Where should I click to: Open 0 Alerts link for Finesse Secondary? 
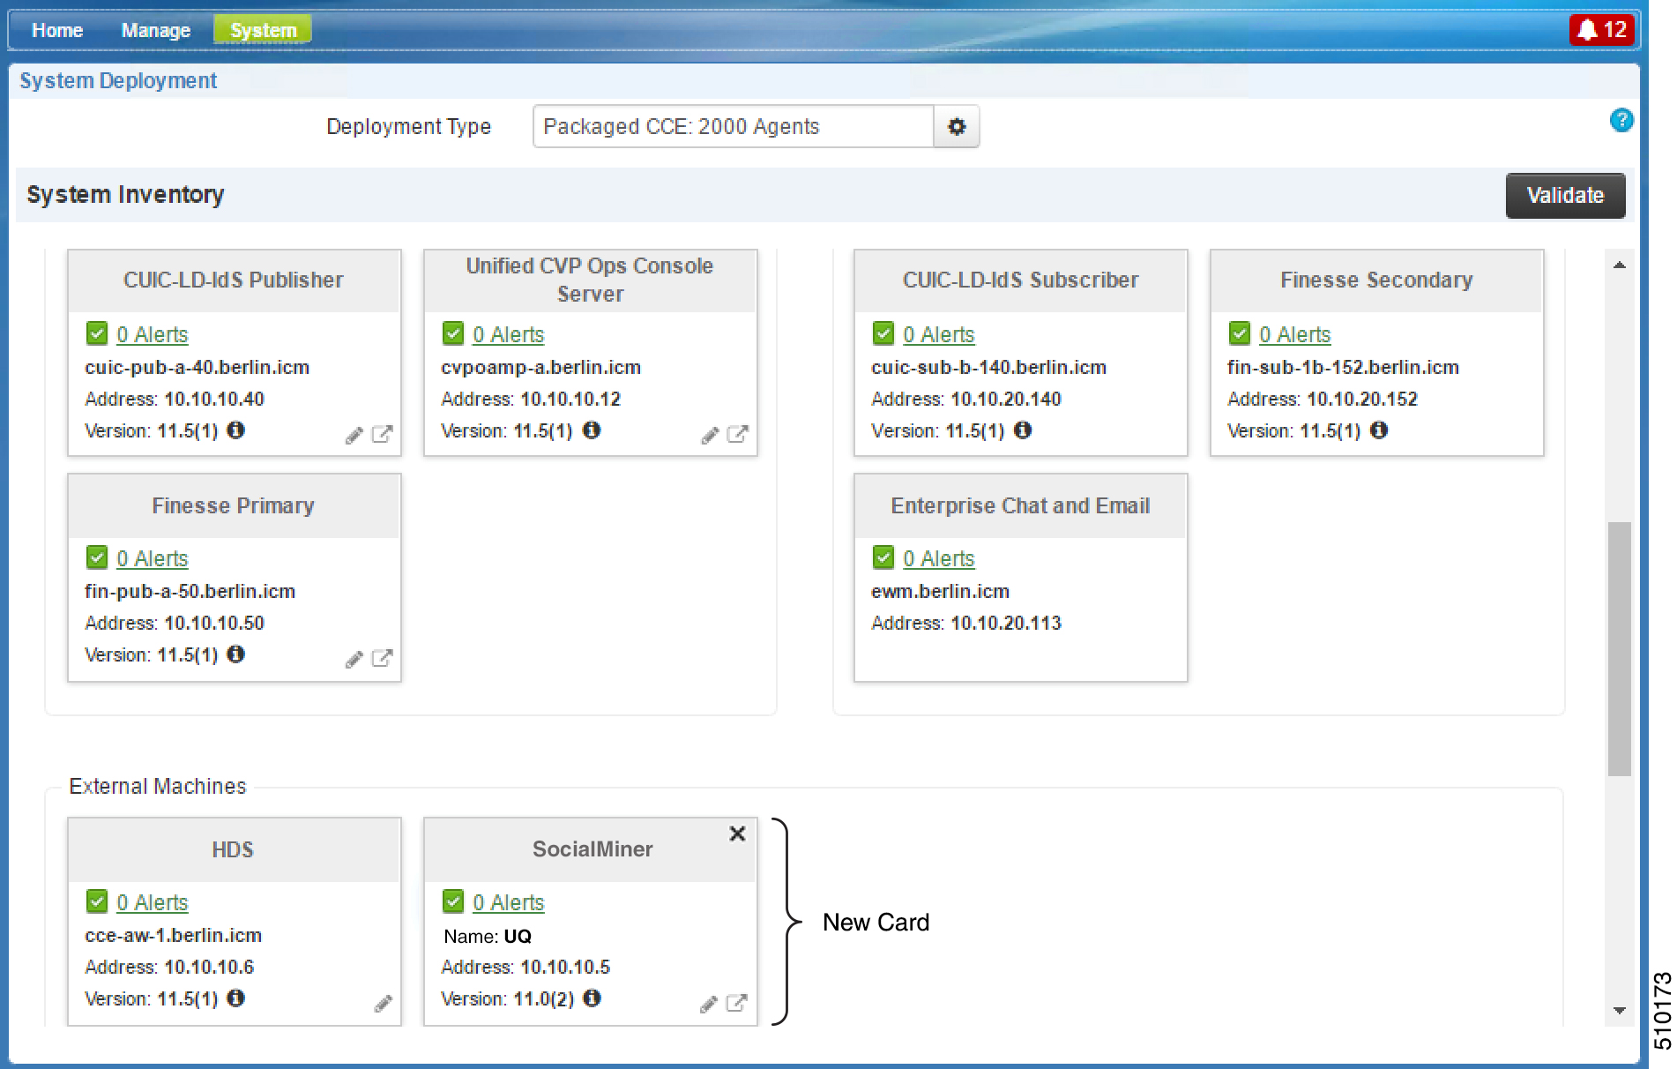click(x=1295, y=335)
